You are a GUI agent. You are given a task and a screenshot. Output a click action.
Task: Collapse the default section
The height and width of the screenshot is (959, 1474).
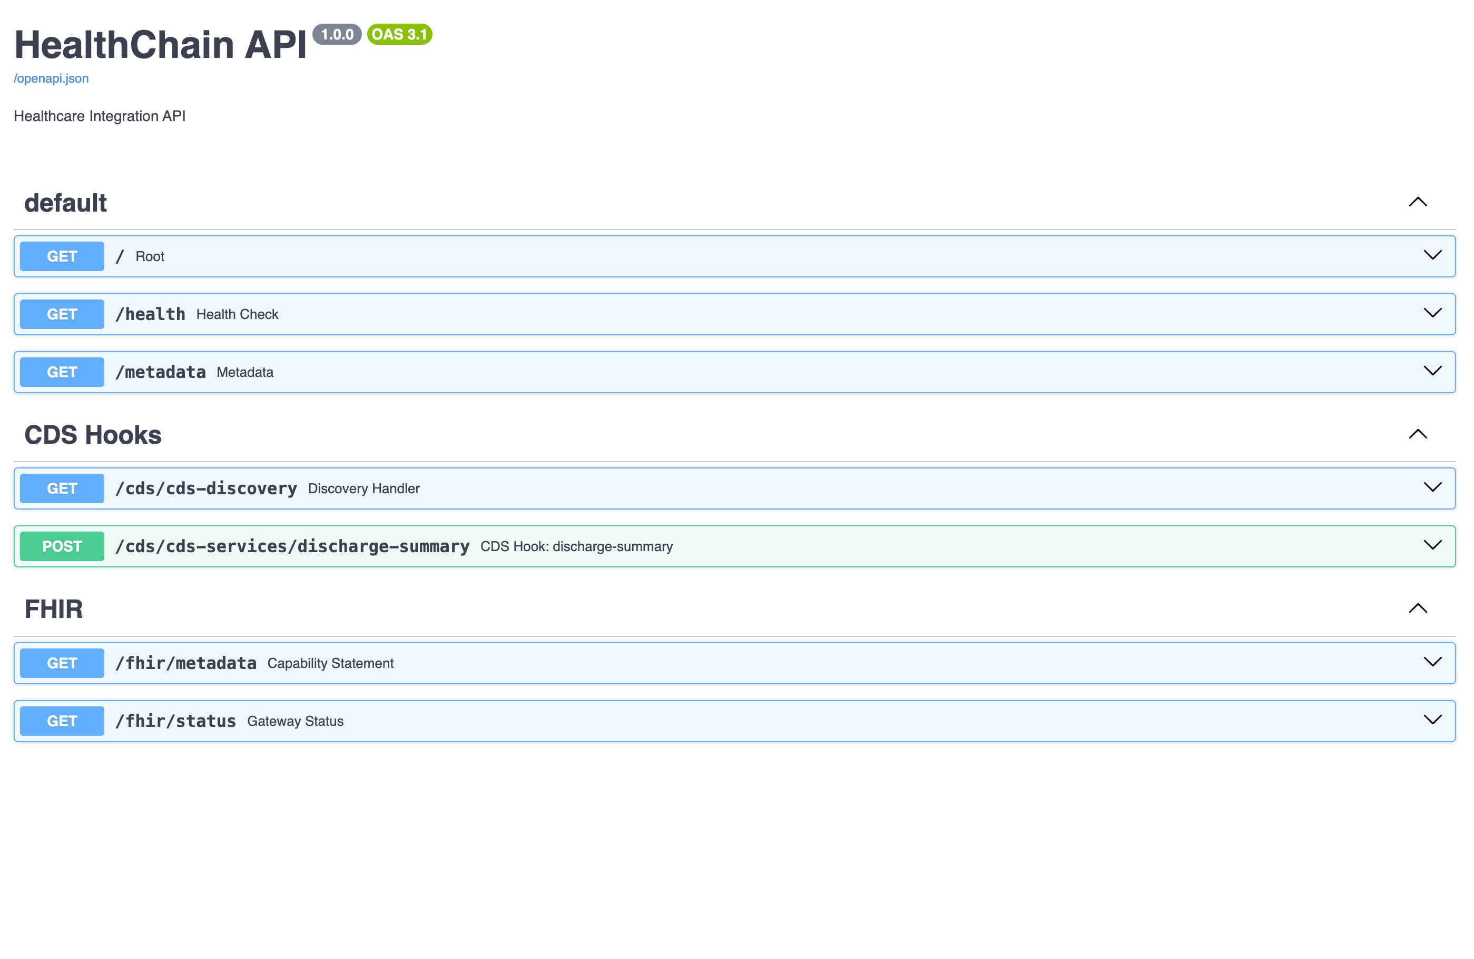(x=1418, y=202)
